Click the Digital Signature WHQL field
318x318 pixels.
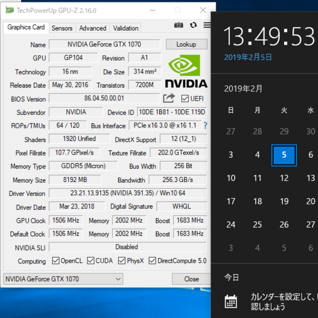click(182, 207)
